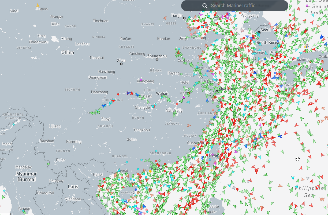Select the gray circle marker northeast of Hanoi
The image size is (328, 215).
(115, 163)
